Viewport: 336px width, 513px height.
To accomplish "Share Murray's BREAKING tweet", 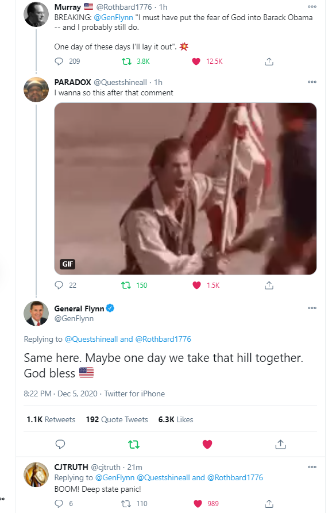I will (x=269, y=61).
